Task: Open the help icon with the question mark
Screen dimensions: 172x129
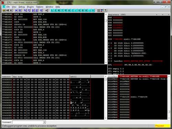Action: click(105, 10)
